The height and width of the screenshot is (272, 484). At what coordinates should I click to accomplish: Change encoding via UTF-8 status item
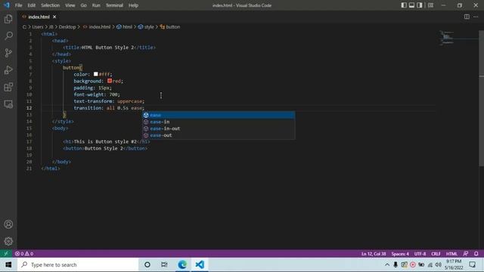[x=420, y=254]
